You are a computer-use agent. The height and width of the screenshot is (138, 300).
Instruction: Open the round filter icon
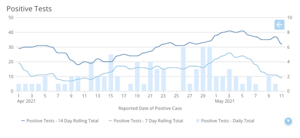288,121
